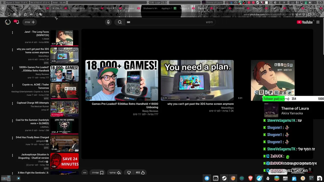Open the file manager folder in taskbar
Viewport: 324px width, 182px height.
(285, 178)
